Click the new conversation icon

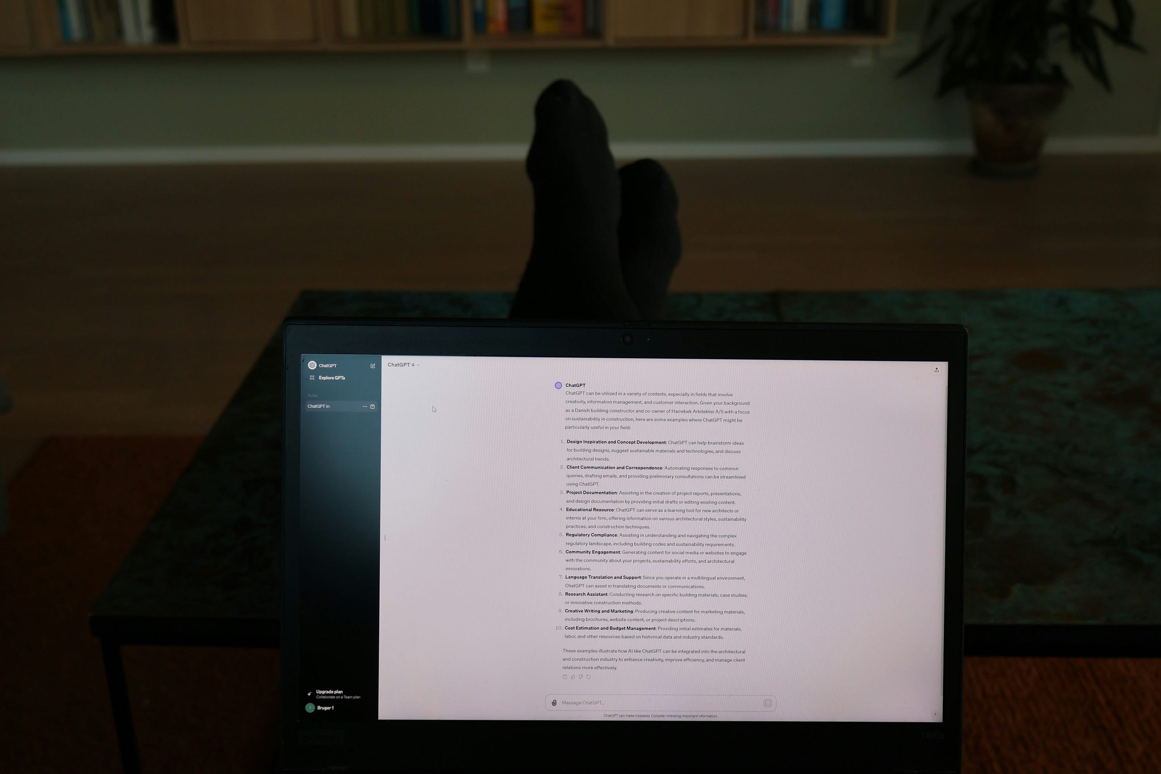point(372,365)
